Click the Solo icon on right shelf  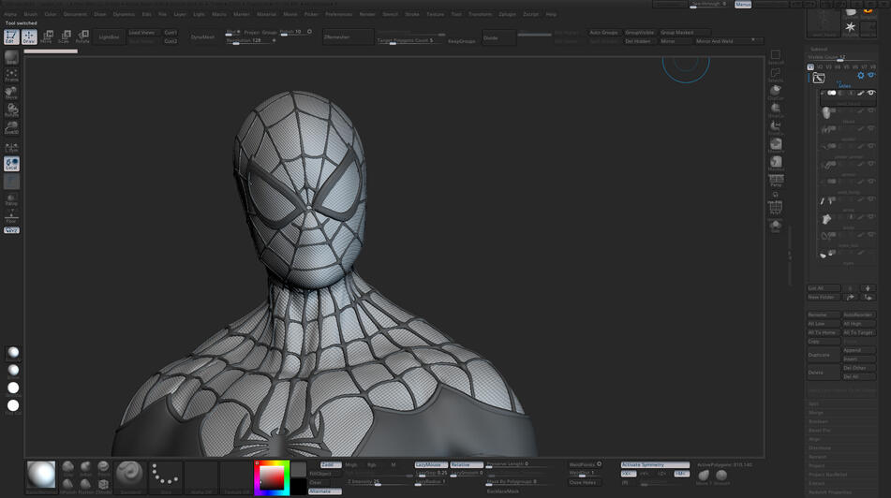point(776,227)
